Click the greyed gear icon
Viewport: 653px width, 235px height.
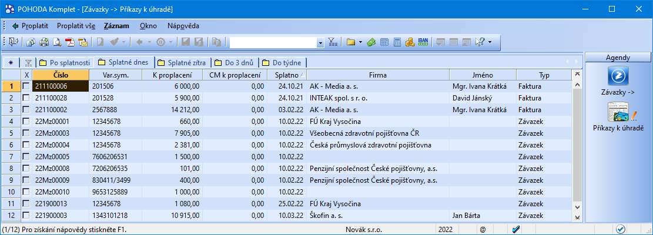160,42
